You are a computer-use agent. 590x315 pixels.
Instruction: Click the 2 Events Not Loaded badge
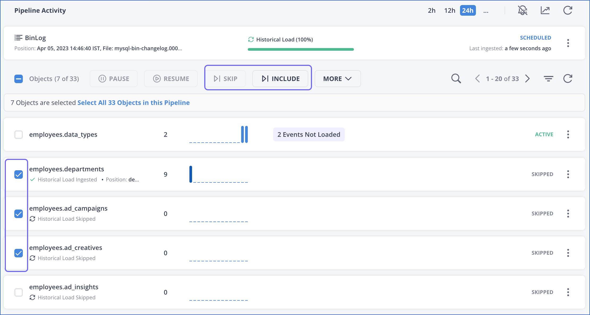point(309,135)
